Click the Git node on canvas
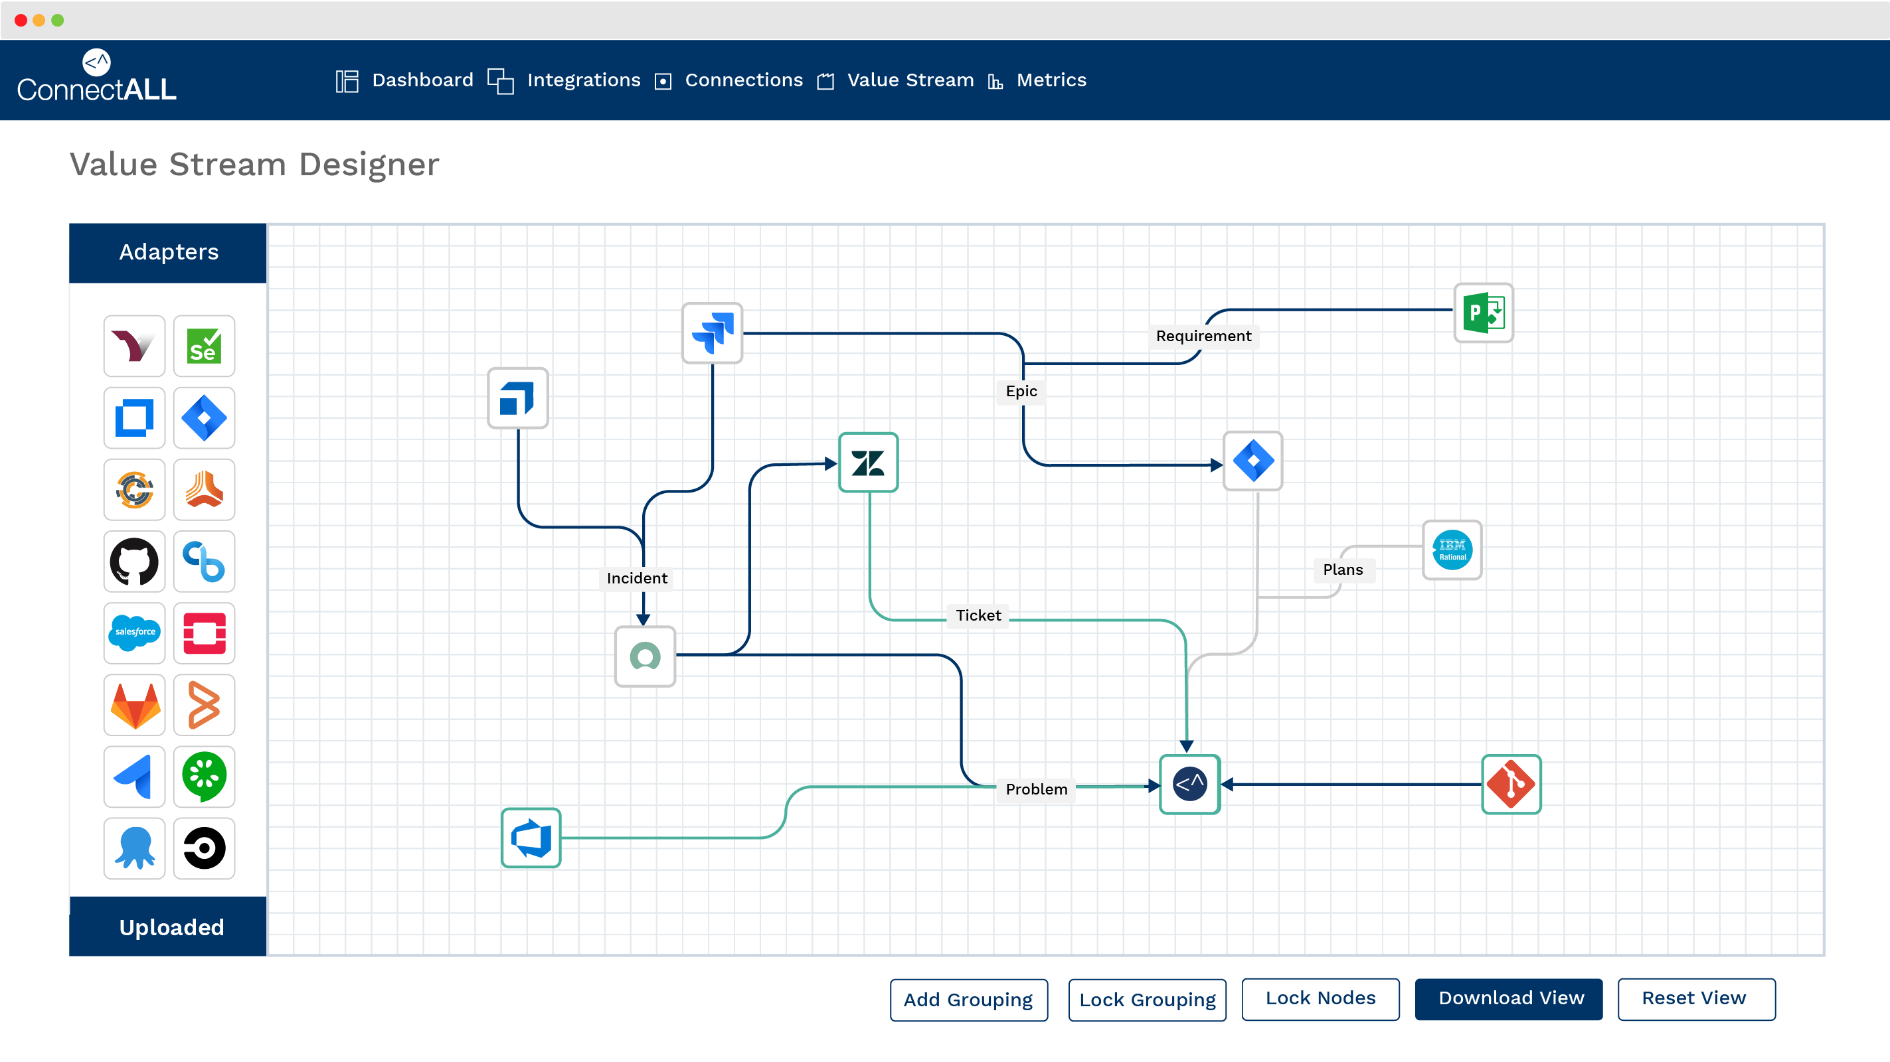 (x=1511, y=784)
